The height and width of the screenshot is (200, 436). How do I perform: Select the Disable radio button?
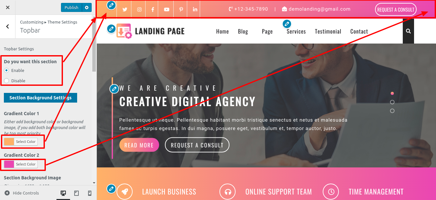pos(6,81)
